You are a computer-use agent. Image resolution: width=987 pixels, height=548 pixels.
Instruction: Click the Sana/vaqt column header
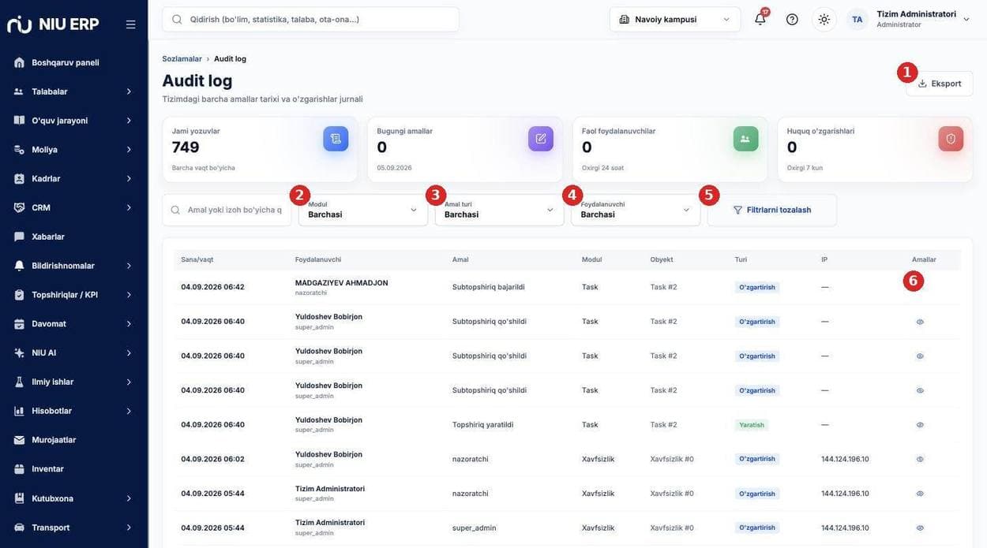point(197,259)
